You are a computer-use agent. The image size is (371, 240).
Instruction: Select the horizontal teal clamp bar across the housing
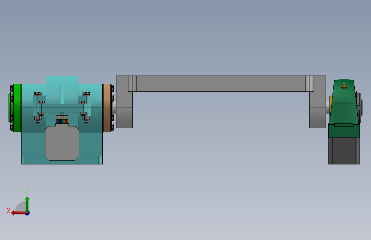click(62, 108)
